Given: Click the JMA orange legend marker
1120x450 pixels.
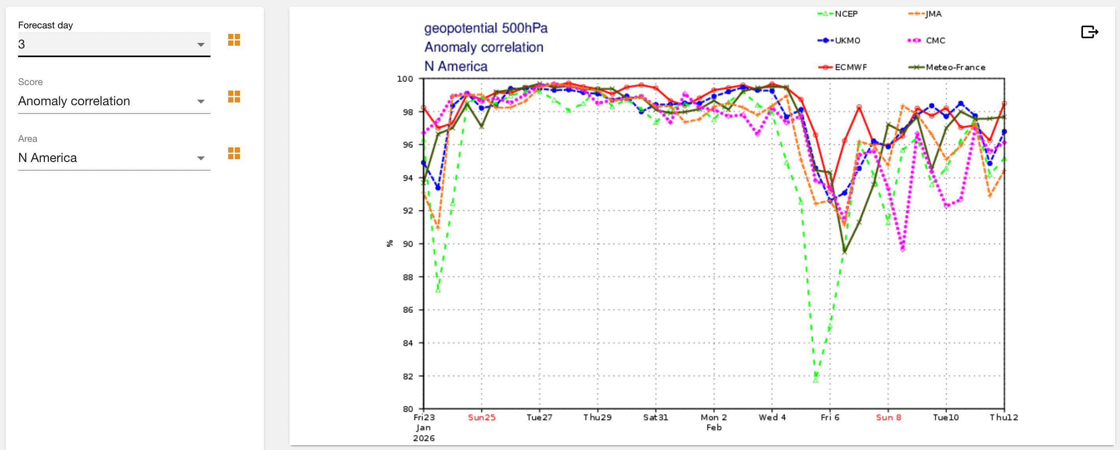Looking at the screenshot, I should pos(916,14).
